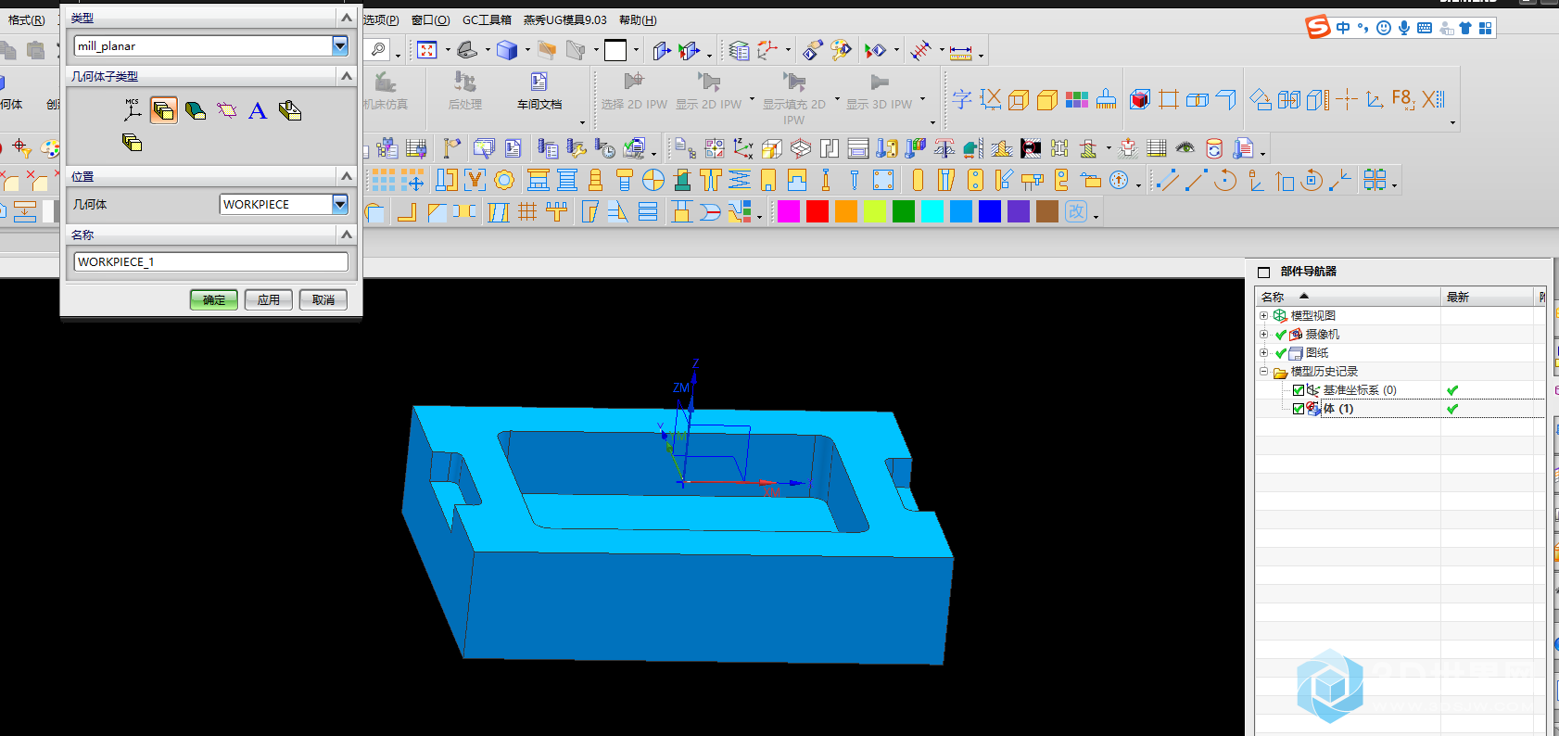
Task: Click the rotate counterclockwise arc icon
Action: point(1225,180)
